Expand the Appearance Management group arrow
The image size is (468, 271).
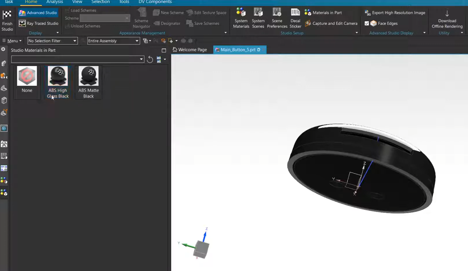[225, 33]
